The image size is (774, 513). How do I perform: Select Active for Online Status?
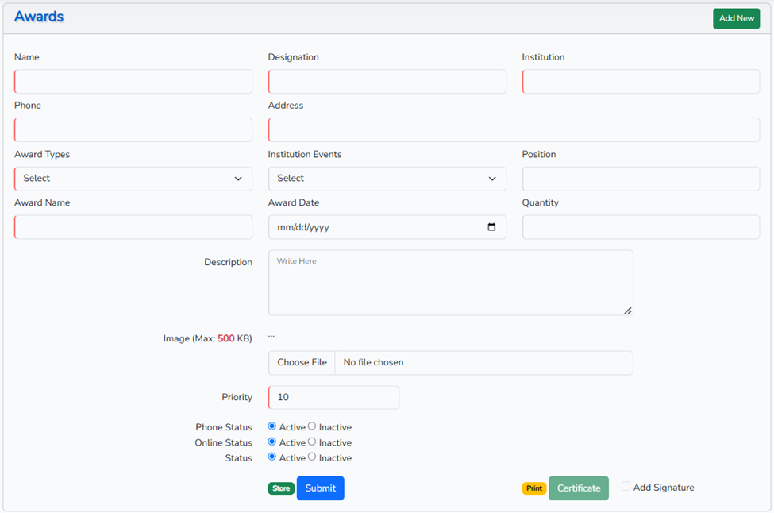click(x=272, y=442)
